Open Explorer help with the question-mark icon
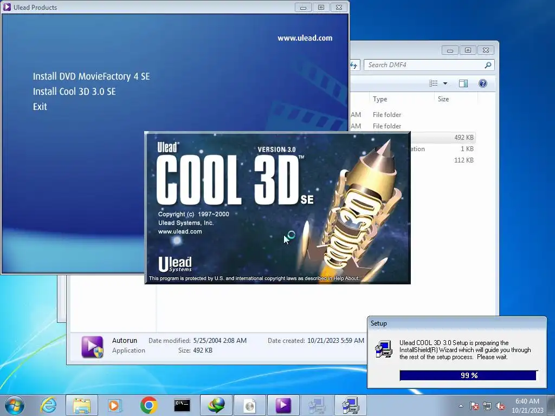 (483, 83)
